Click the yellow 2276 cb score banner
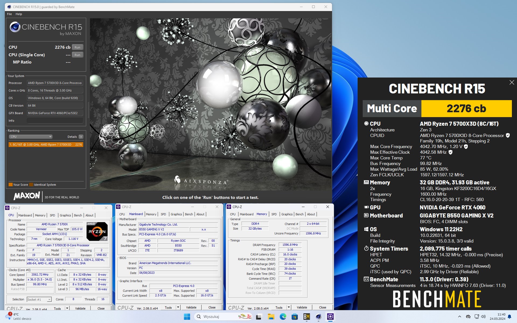517x323 pixels. [466, 108]
